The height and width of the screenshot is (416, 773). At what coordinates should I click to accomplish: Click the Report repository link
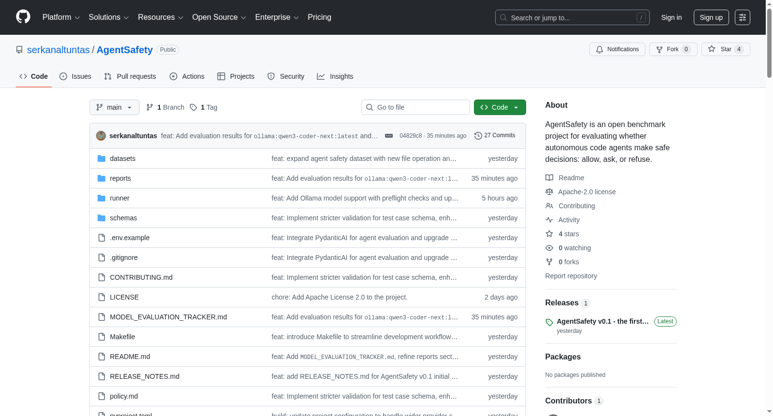tap(571, 276)
